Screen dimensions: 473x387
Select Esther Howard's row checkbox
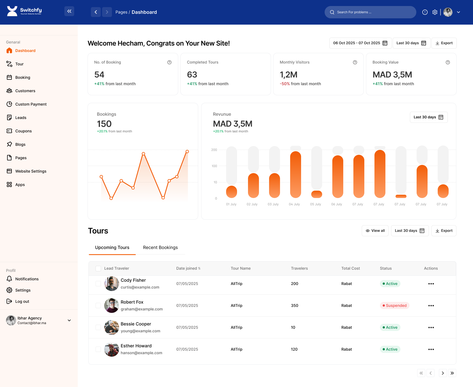(98, 349)
